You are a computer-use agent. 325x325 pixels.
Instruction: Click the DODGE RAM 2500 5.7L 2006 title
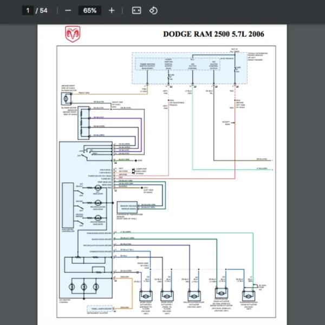coord(213,34)
